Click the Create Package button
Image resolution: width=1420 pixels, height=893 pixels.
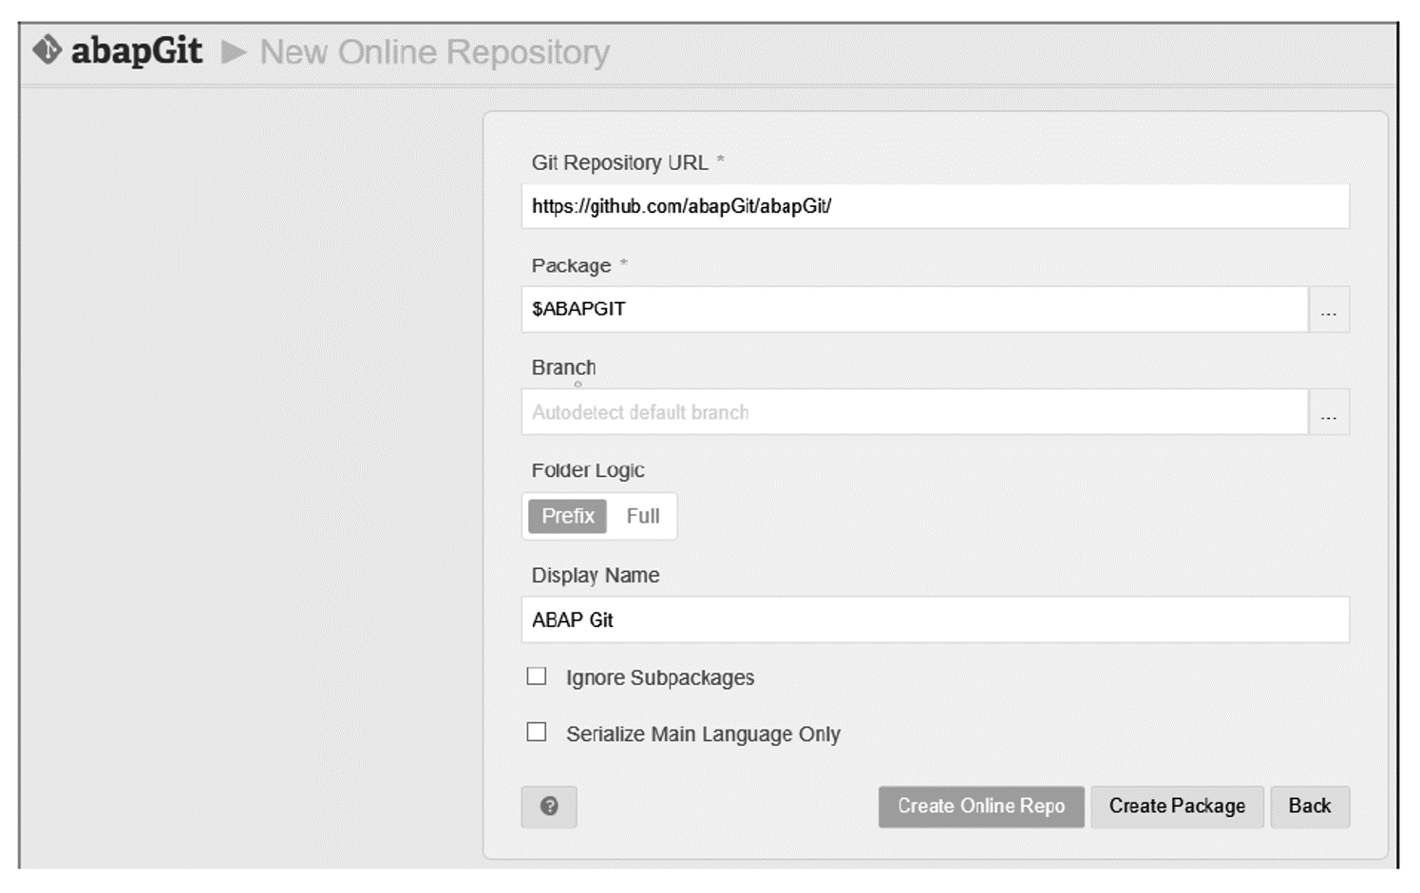(x=1177, y=807)
